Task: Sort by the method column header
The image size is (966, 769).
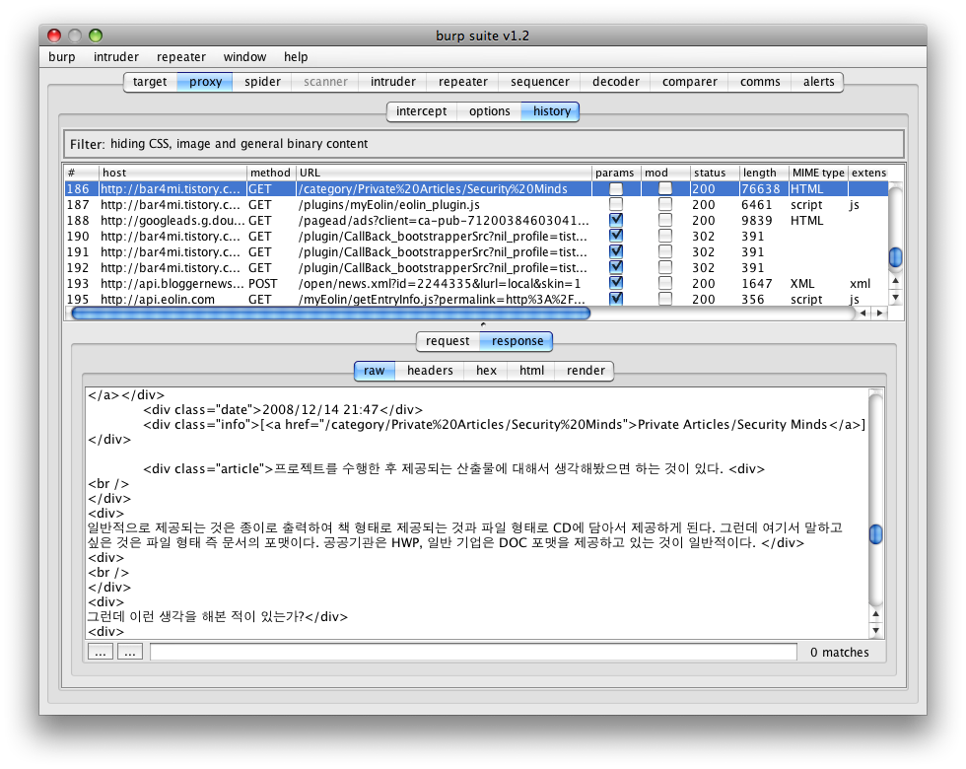Action: [x=271, y=173]
